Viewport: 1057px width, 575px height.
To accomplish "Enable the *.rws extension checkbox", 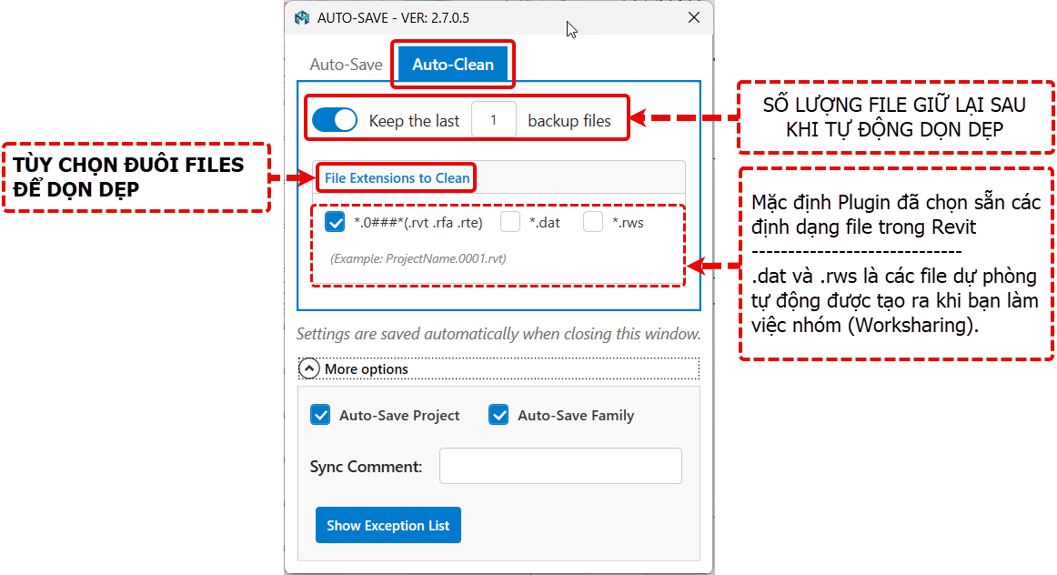I will pyautogui.click(x=593, y=222).
